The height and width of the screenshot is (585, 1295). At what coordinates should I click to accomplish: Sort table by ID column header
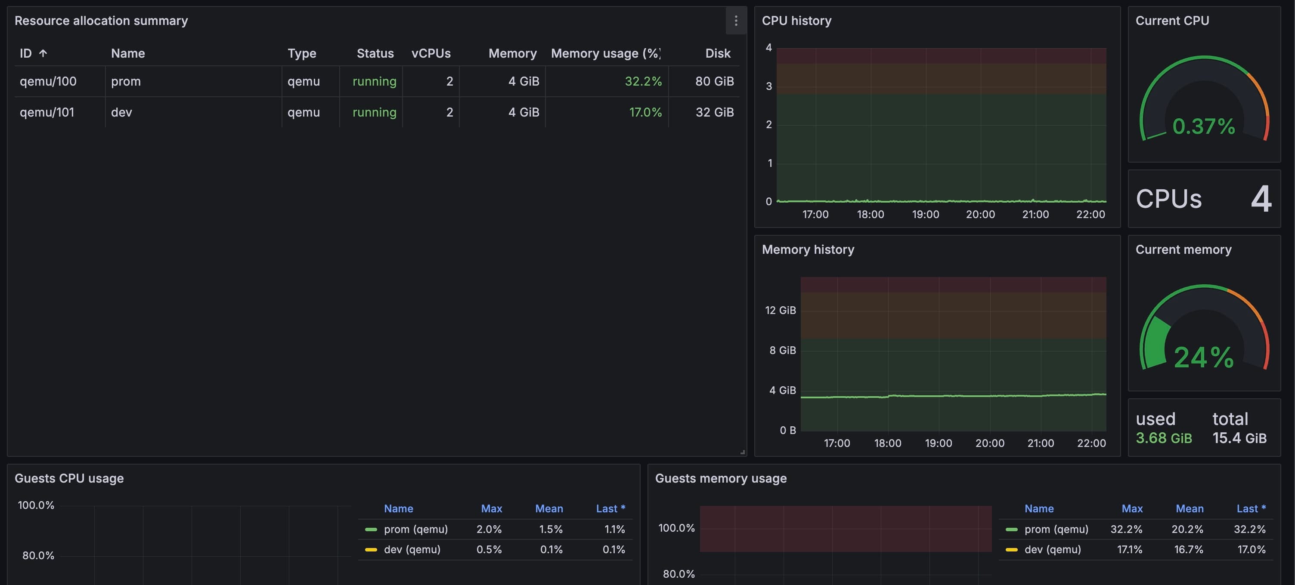(26, 53)
